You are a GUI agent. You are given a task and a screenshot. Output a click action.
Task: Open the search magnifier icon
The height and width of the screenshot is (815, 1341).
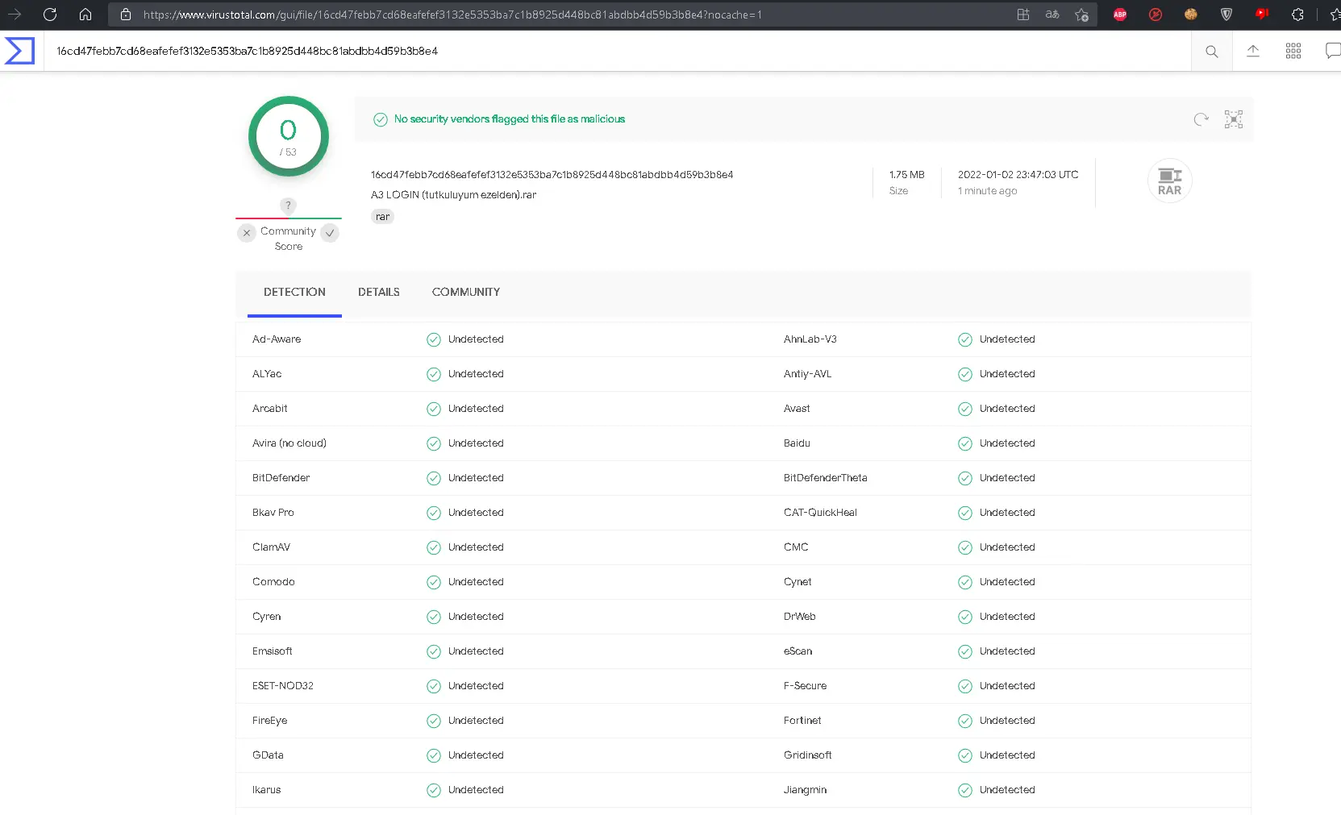(1211, 52)
